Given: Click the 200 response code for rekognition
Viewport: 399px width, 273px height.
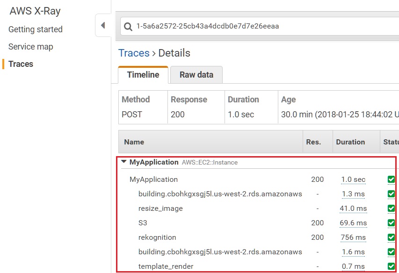Looking at the screenshot, I should 317,237.
